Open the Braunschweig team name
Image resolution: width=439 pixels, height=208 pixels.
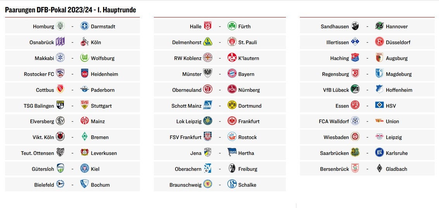(x=185, y=185)
